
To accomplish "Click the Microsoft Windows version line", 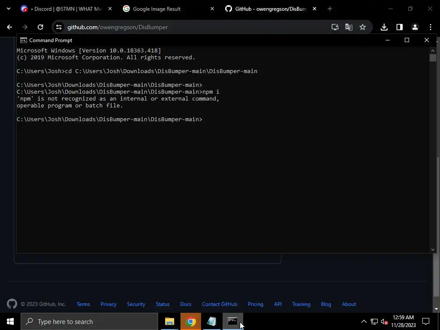I will [89, 51].
